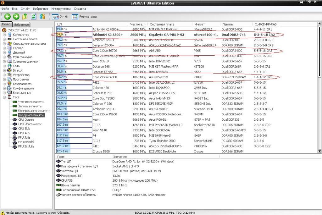Click the Операционная система Windows icon
Image resolution: width=322 pixels, height=215 pixels.
(x=9, y=43)
